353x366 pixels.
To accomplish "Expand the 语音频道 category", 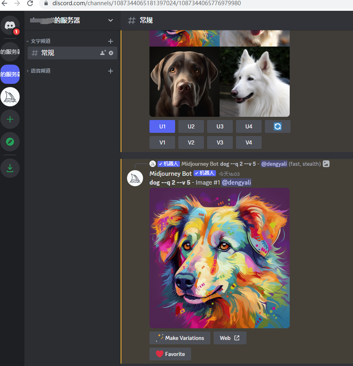I will point(40,71).
